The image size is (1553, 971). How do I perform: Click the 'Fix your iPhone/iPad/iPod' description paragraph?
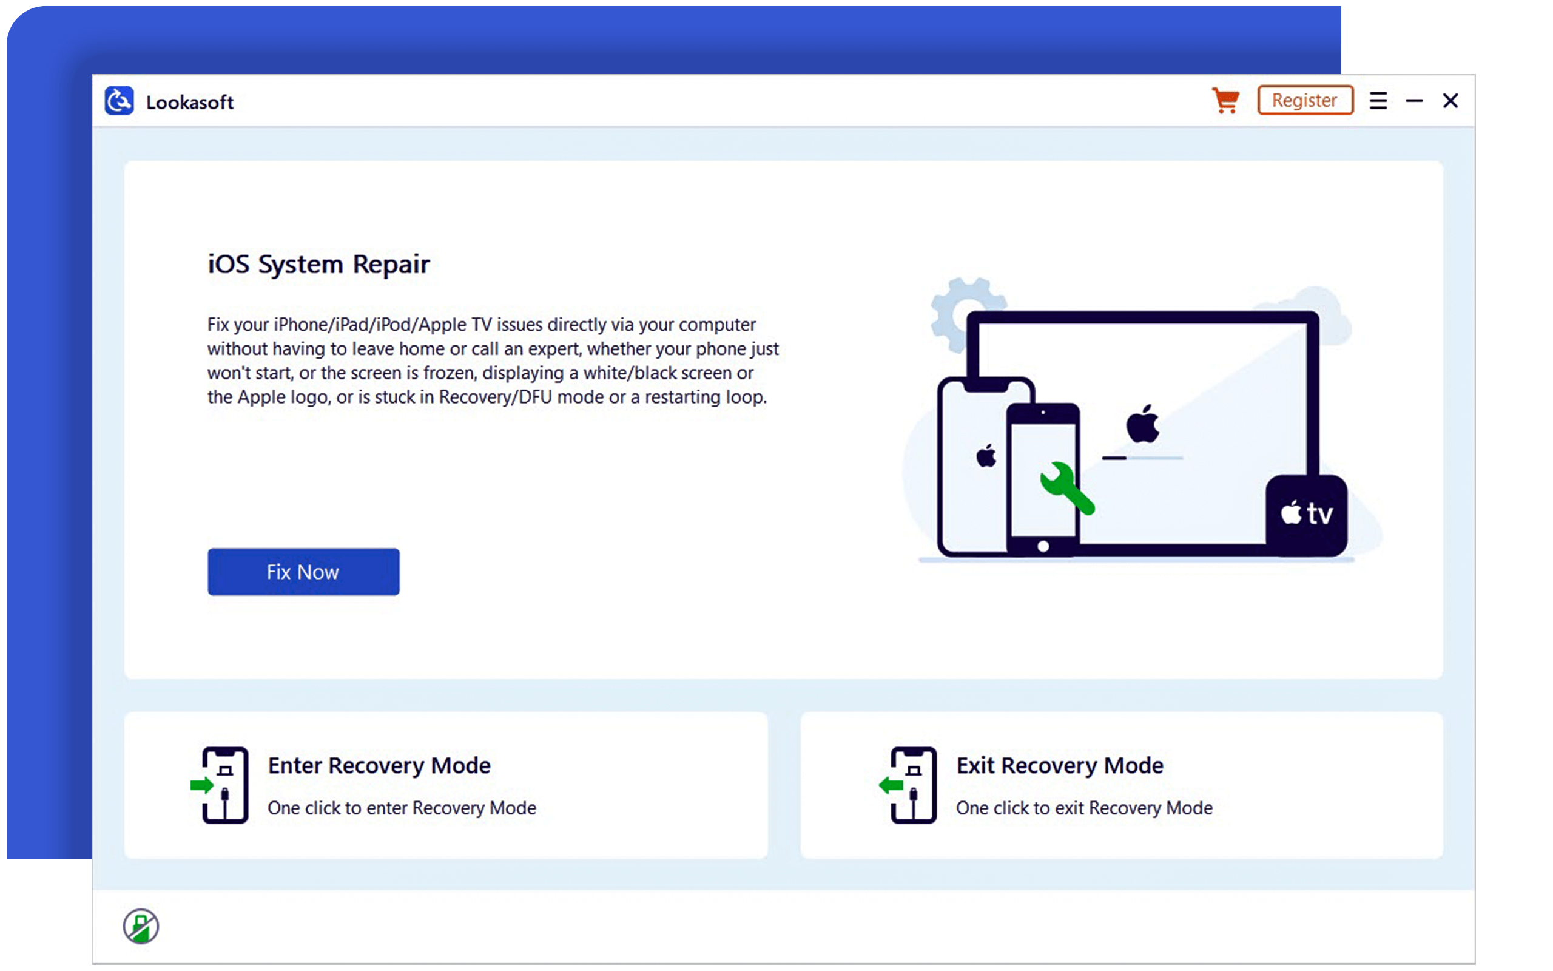[493, 361]
